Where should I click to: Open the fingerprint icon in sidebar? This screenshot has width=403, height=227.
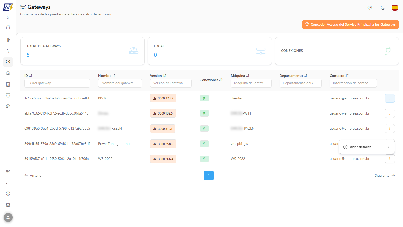click(x=8, y=106)
